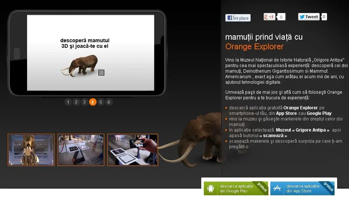
Task: Click the Android robot icon
Action: pos(211,188)
